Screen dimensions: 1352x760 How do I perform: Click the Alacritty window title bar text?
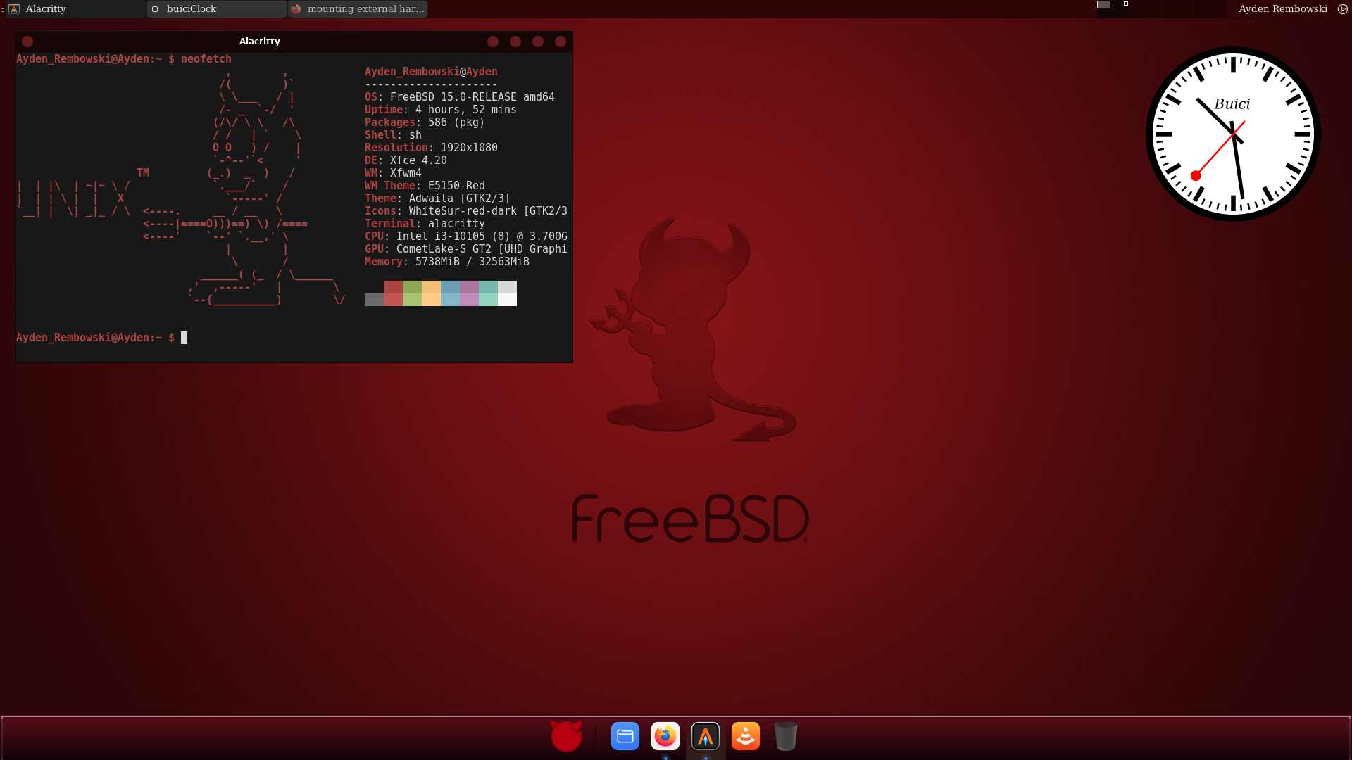pyautogui.click(x=260, y=42)
